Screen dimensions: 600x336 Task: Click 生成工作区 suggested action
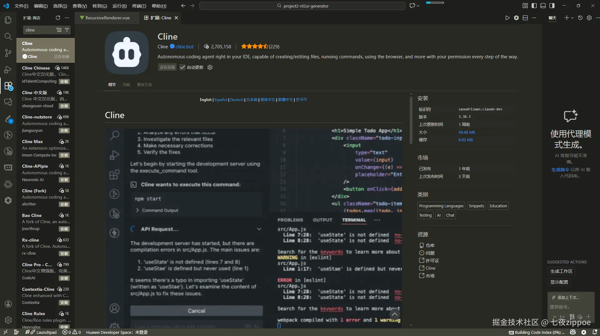[x=561, y=271]
